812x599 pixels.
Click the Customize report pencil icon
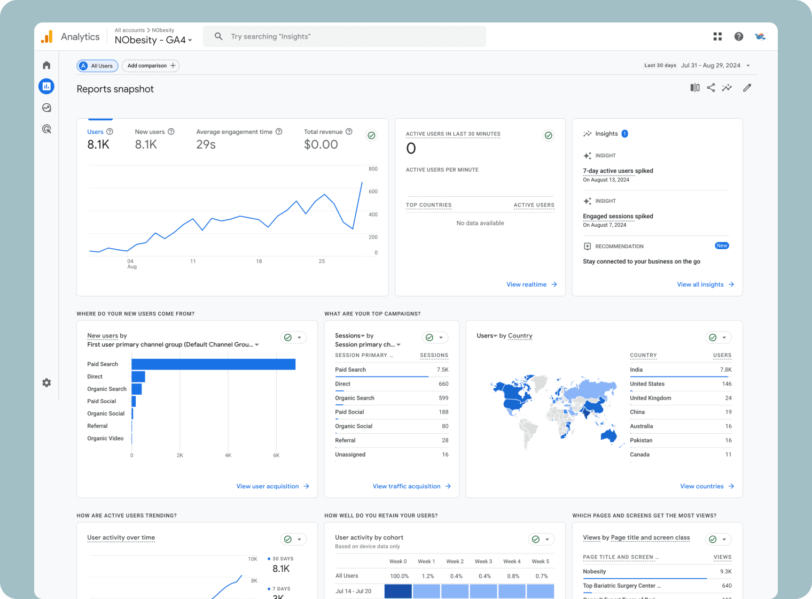point(747,88)
